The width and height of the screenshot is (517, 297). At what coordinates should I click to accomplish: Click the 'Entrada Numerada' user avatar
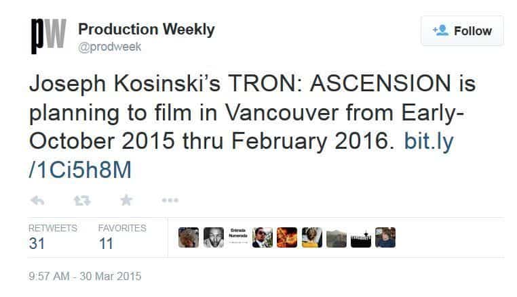point(237,237)
